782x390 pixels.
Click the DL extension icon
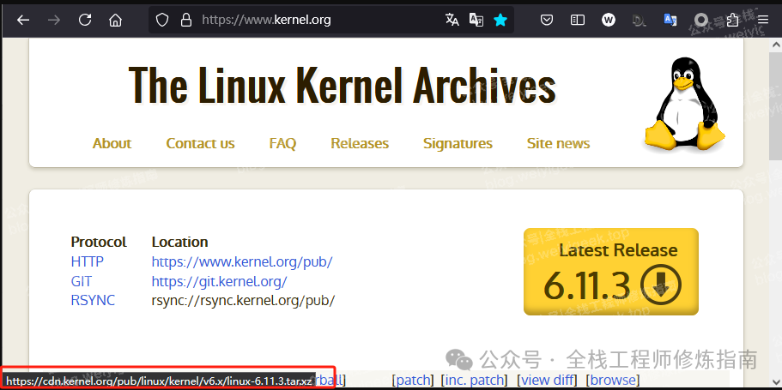pyautogui.click(x=639, y=20)
